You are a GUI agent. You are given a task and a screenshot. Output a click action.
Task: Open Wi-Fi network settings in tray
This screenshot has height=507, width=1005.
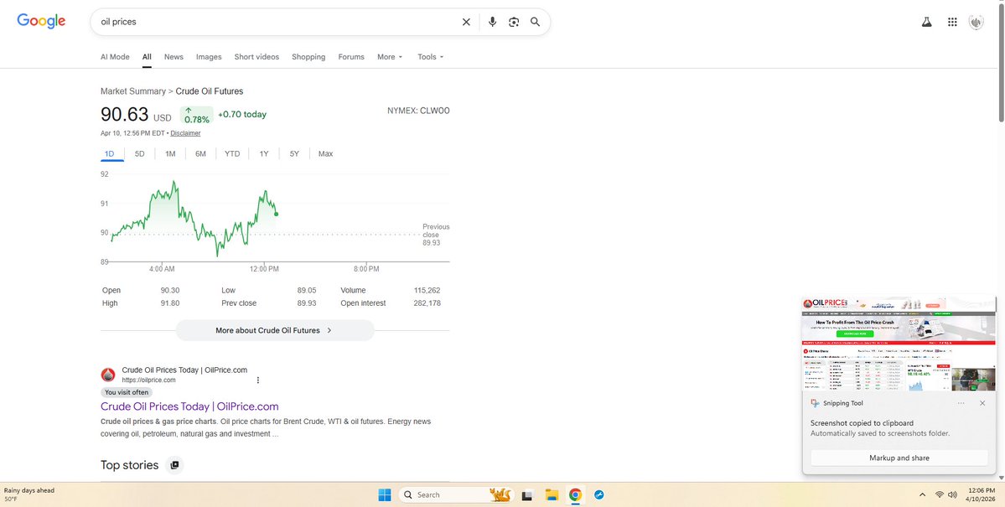(x=940, y=494)
